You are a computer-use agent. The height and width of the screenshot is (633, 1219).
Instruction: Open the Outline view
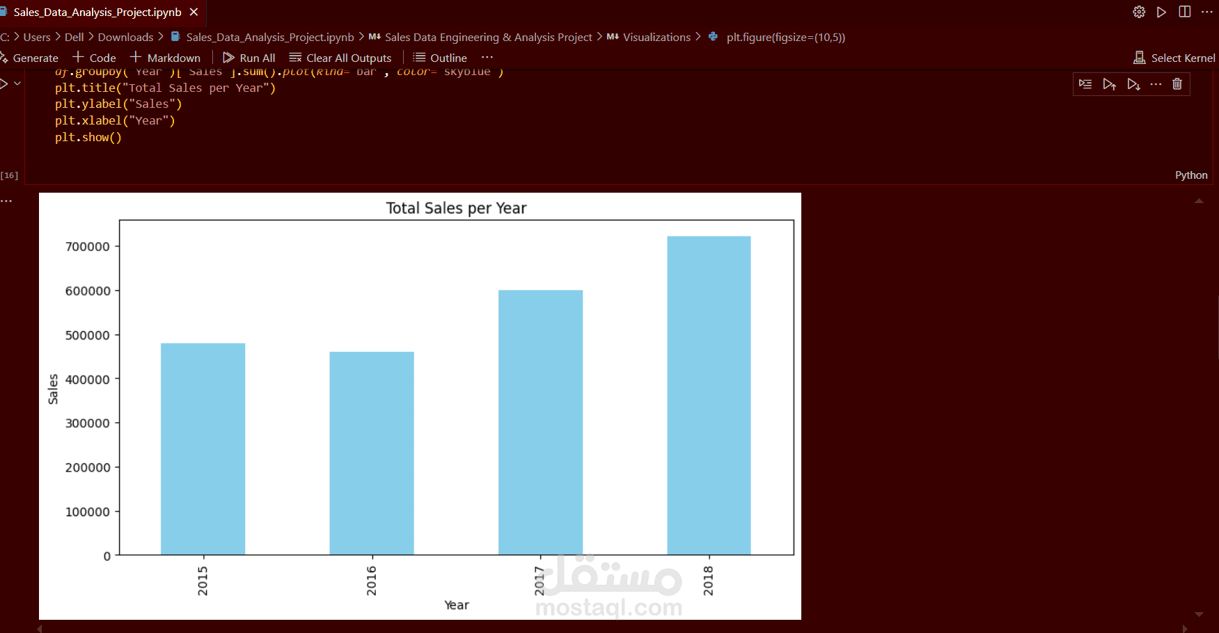coord(440,58)
